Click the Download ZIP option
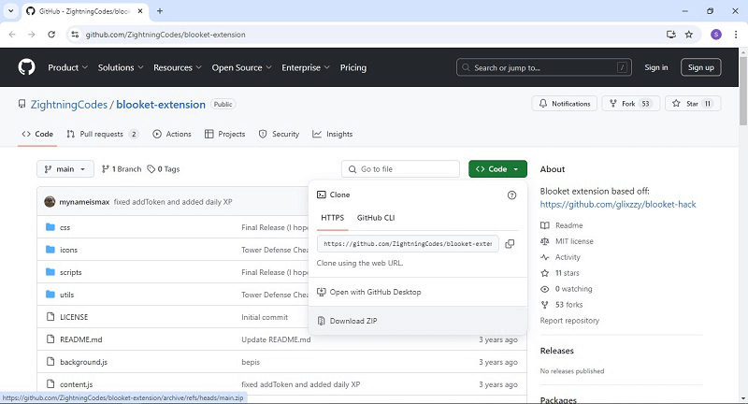 [x=418, y=321]
